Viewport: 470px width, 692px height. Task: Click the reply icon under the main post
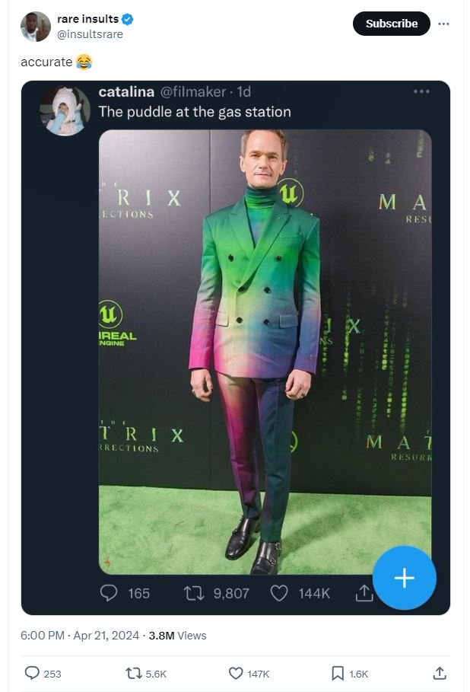click(33, 673)
